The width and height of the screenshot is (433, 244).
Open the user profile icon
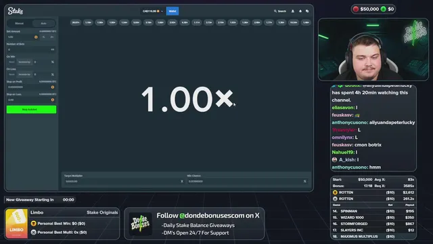293,11
